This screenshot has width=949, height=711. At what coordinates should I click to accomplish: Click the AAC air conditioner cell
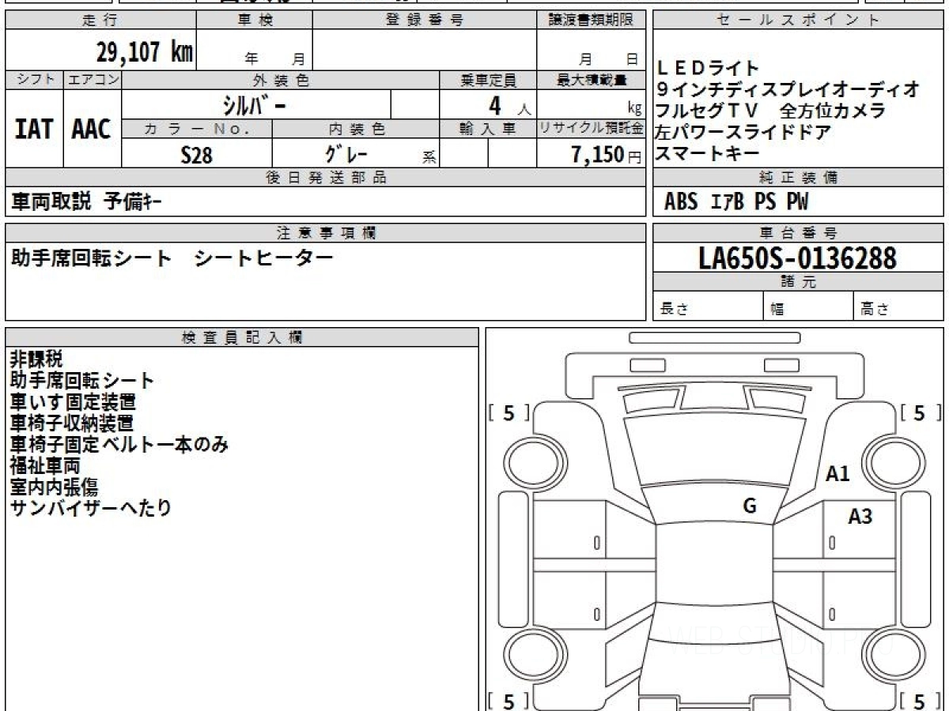click(93, 129)
